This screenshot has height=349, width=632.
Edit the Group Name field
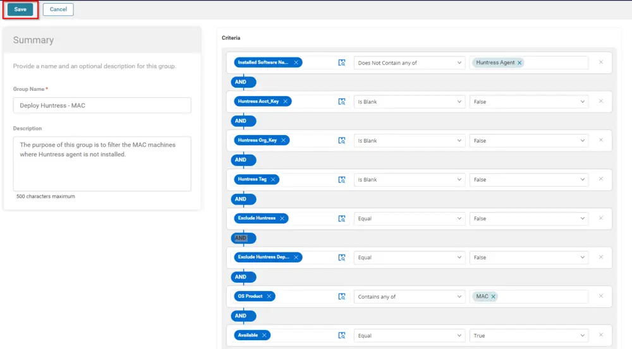(102, 105)
